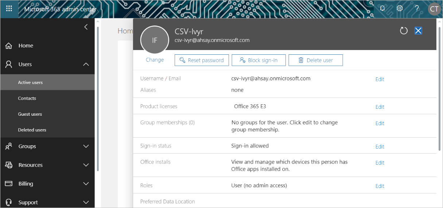
Task: Click the Block sign-in button
Action: [x=259, y=60]
